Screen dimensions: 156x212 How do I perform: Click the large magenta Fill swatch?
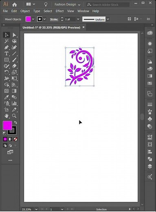[7, 126]
